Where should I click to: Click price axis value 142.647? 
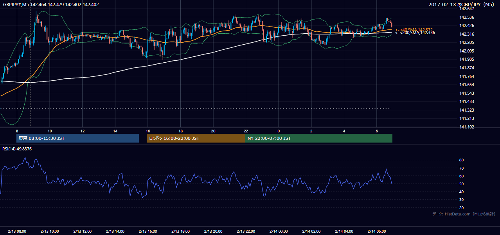(467, 9)
